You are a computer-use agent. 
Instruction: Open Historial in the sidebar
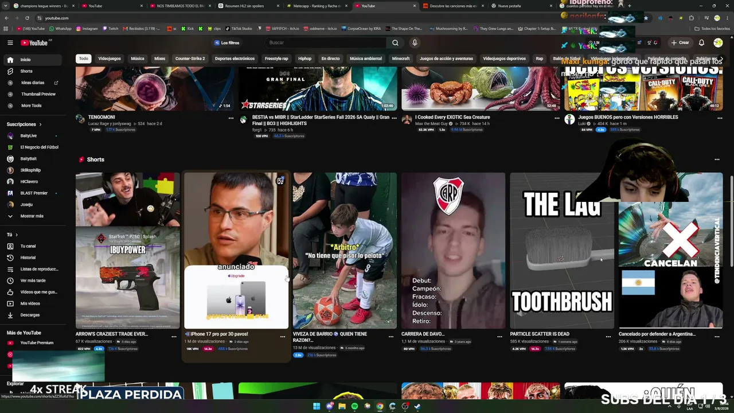28,258
